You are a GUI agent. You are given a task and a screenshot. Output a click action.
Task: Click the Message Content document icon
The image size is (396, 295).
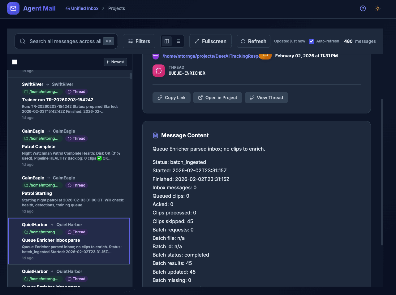pyautogui.click(x=155, y=135)
